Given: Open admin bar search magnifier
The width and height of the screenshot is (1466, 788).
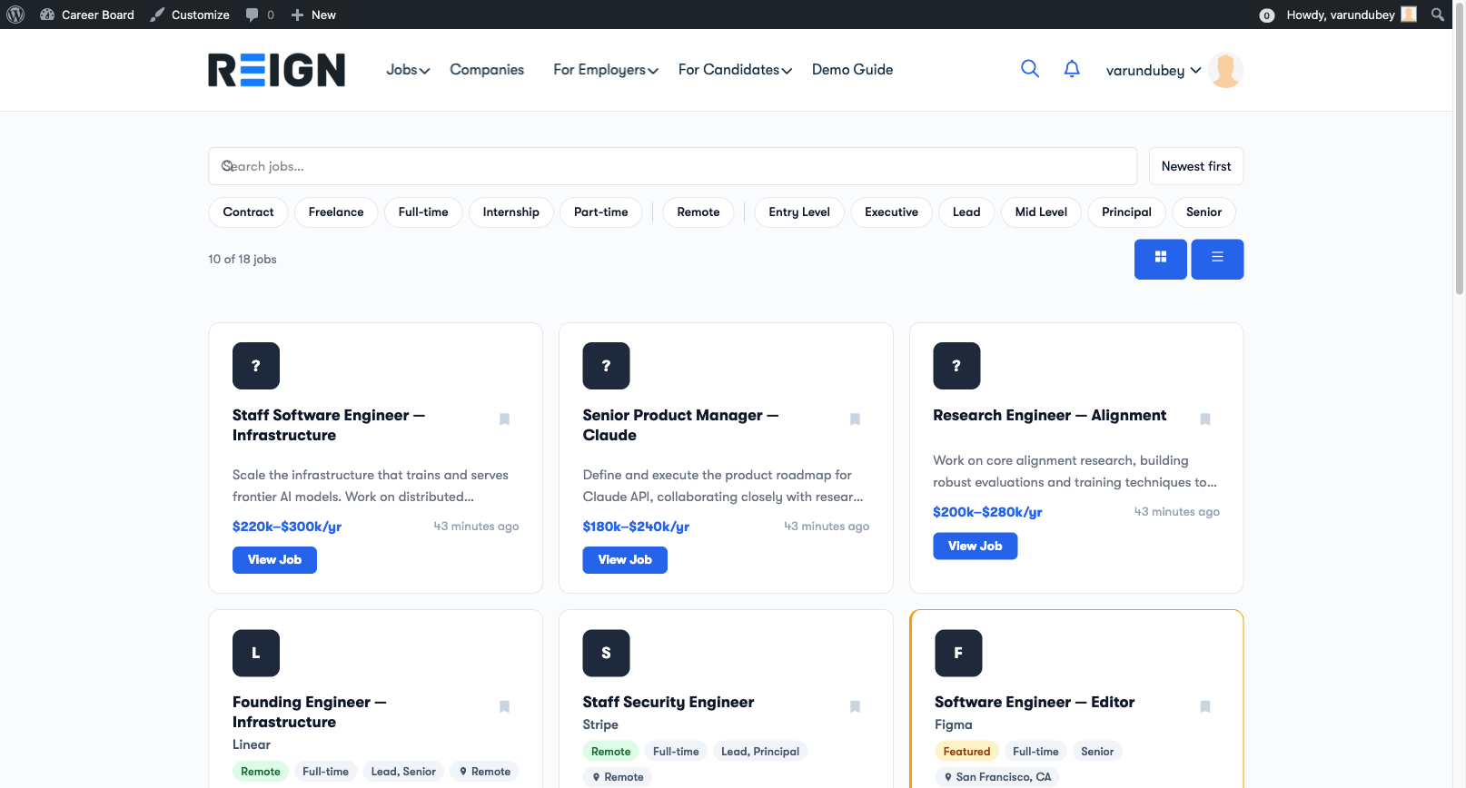Looking at the screenshot, I should pyautogui.click(x=1438, y=15).
